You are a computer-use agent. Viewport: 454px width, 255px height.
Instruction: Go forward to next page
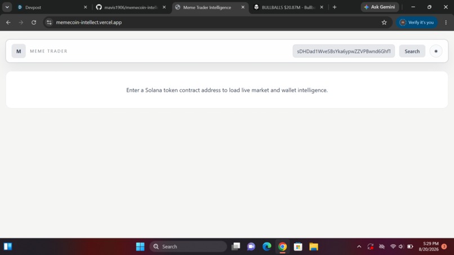click(21, 23)
